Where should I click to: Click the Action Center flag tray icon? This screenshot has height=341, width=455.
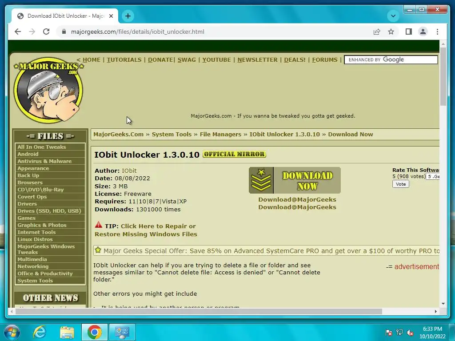point(389,332)
